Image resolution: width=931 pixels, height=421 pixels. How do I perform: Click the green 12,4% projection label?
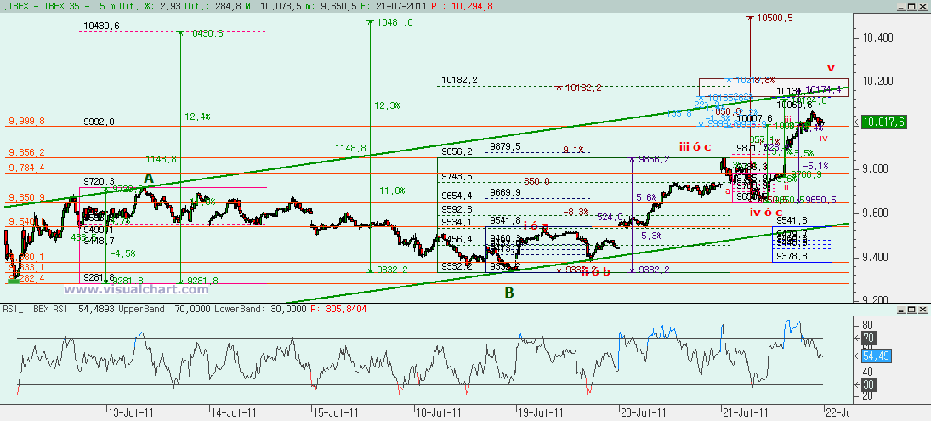196,117
